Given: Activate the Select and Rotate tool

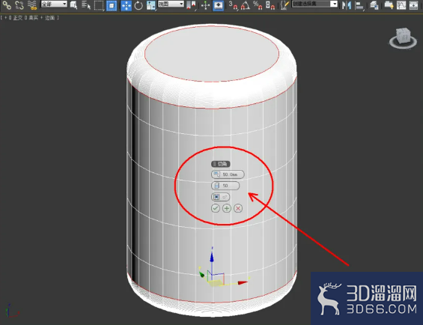Looking at the screenshot, I should click(139, 5).
